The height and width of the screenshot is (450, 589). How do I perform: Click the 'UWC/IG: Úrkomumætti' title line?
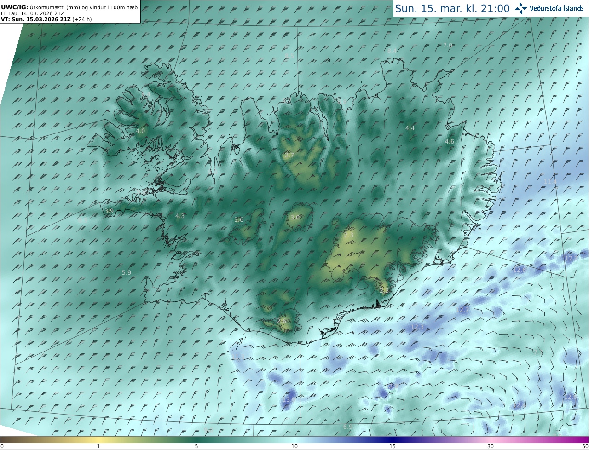(x=69, y=7)
